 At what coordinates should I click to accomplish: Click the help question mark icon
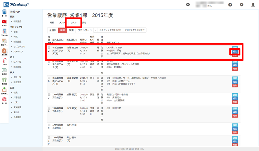point(230,5)
